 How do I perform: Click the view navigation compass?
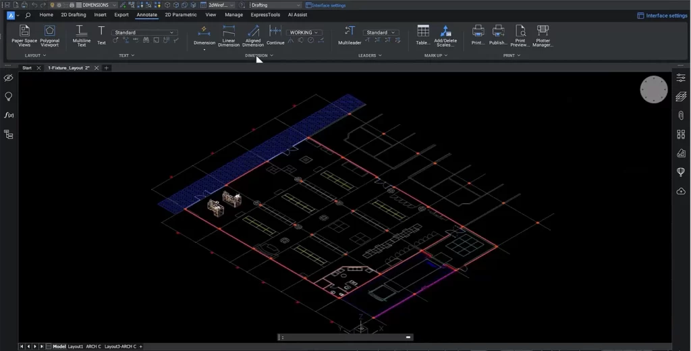click(x=653, y=90)
